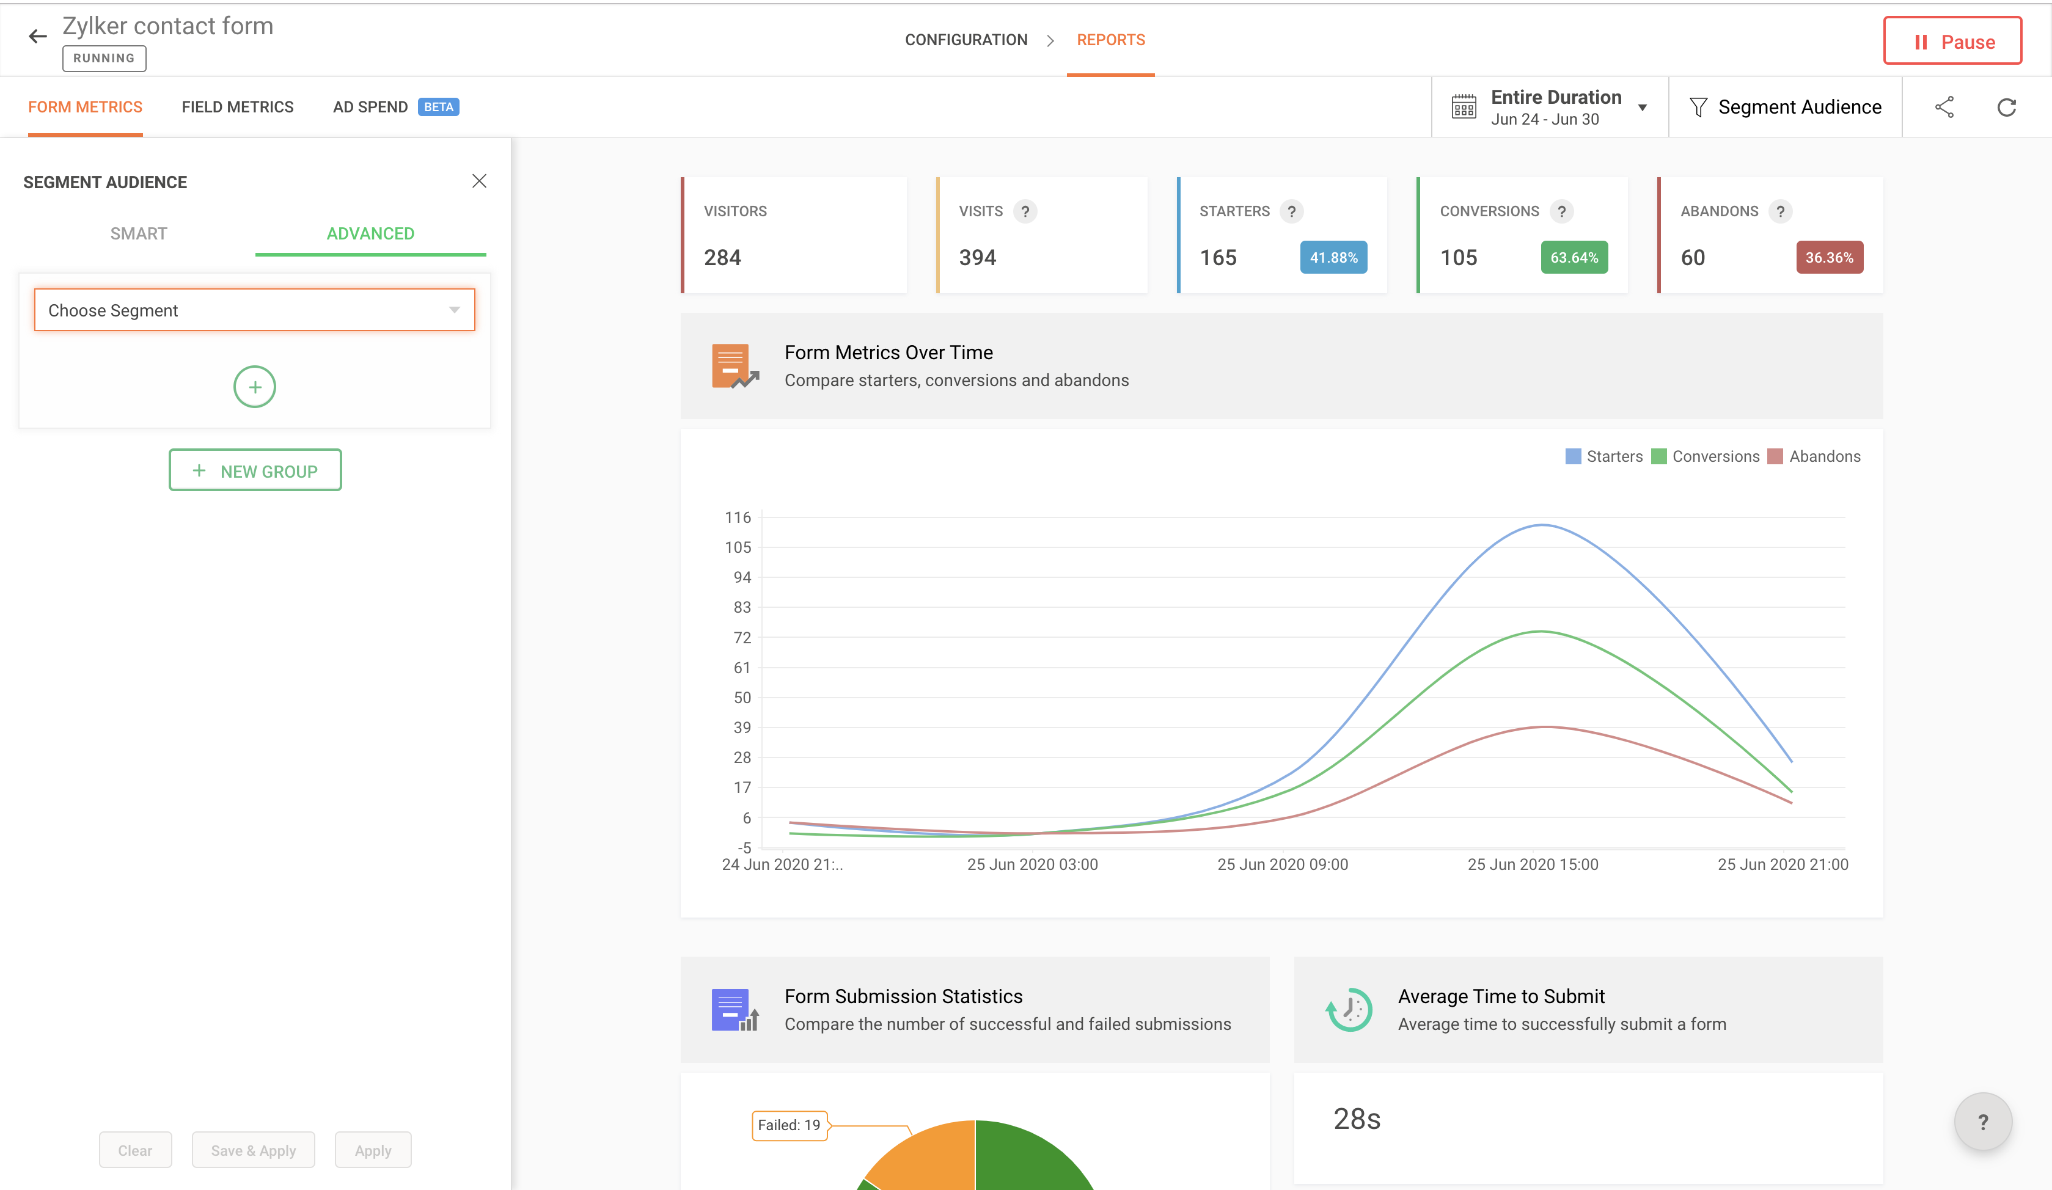Close the Segment Audience panel
The image size is (2052, 1190).
(480, 181)
